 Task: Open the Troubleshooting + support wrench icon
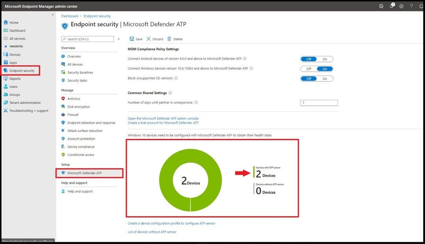(6, 110)
